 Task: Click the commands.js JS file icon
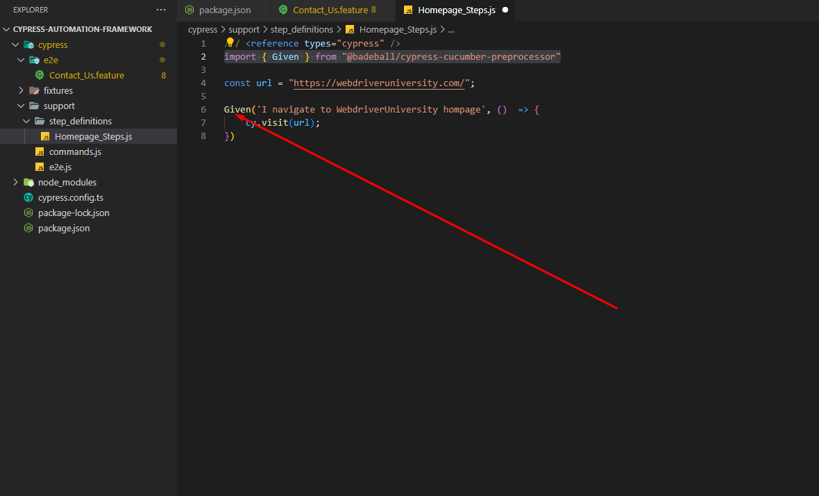(40, 151)
